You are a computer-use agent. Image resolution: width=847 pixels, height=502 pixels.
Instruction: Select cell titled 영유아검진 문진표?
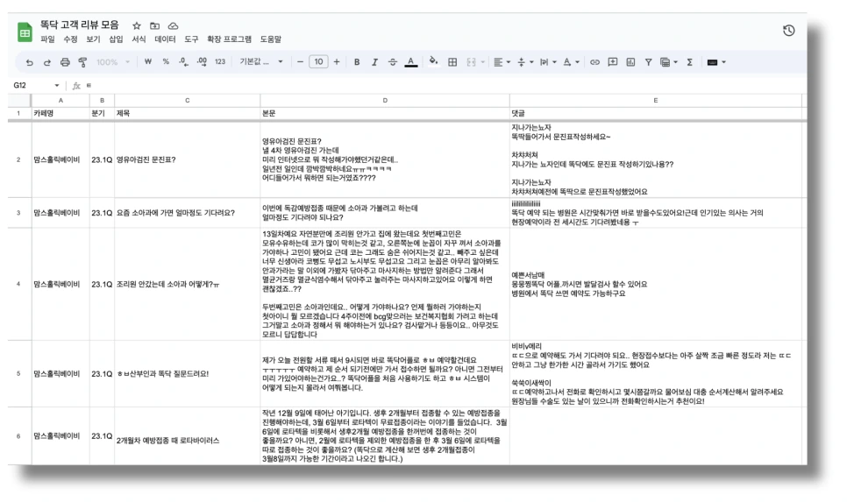(x=188, y=159)
